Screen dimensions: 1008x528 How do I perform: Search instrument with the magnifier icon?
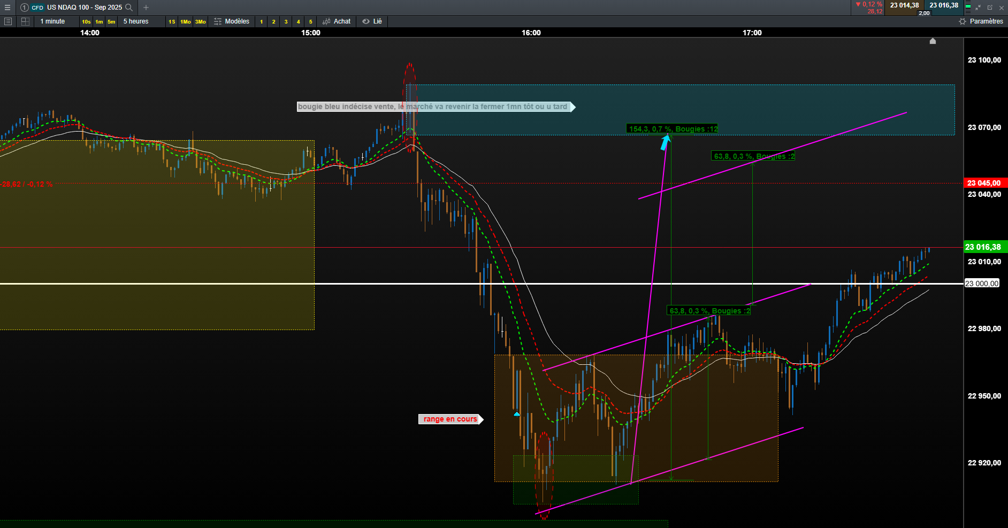point(129,7)
